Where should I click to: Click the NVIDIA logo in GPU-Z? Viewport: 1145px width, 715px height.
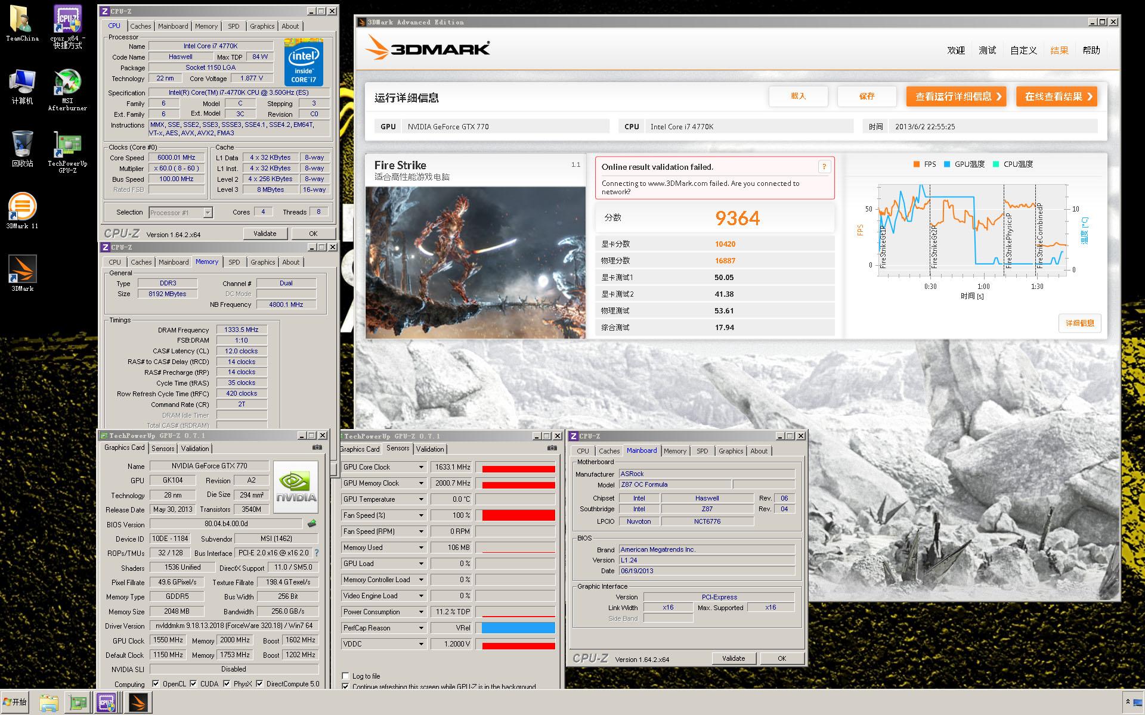click(296, 487)
